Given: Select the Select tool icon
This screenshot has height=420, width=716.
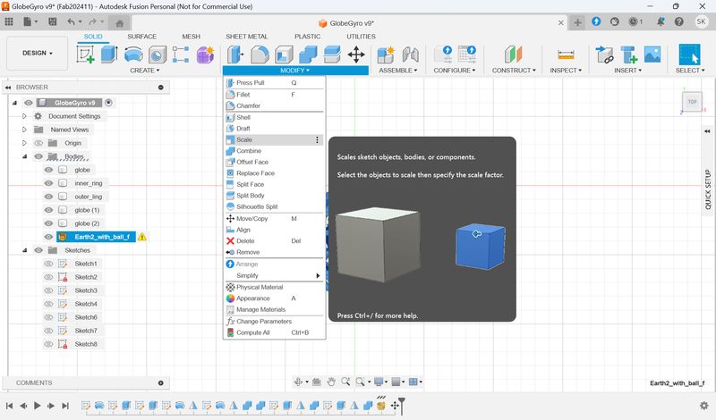Looking at the screenshot, I should click(x=689, y=55).
